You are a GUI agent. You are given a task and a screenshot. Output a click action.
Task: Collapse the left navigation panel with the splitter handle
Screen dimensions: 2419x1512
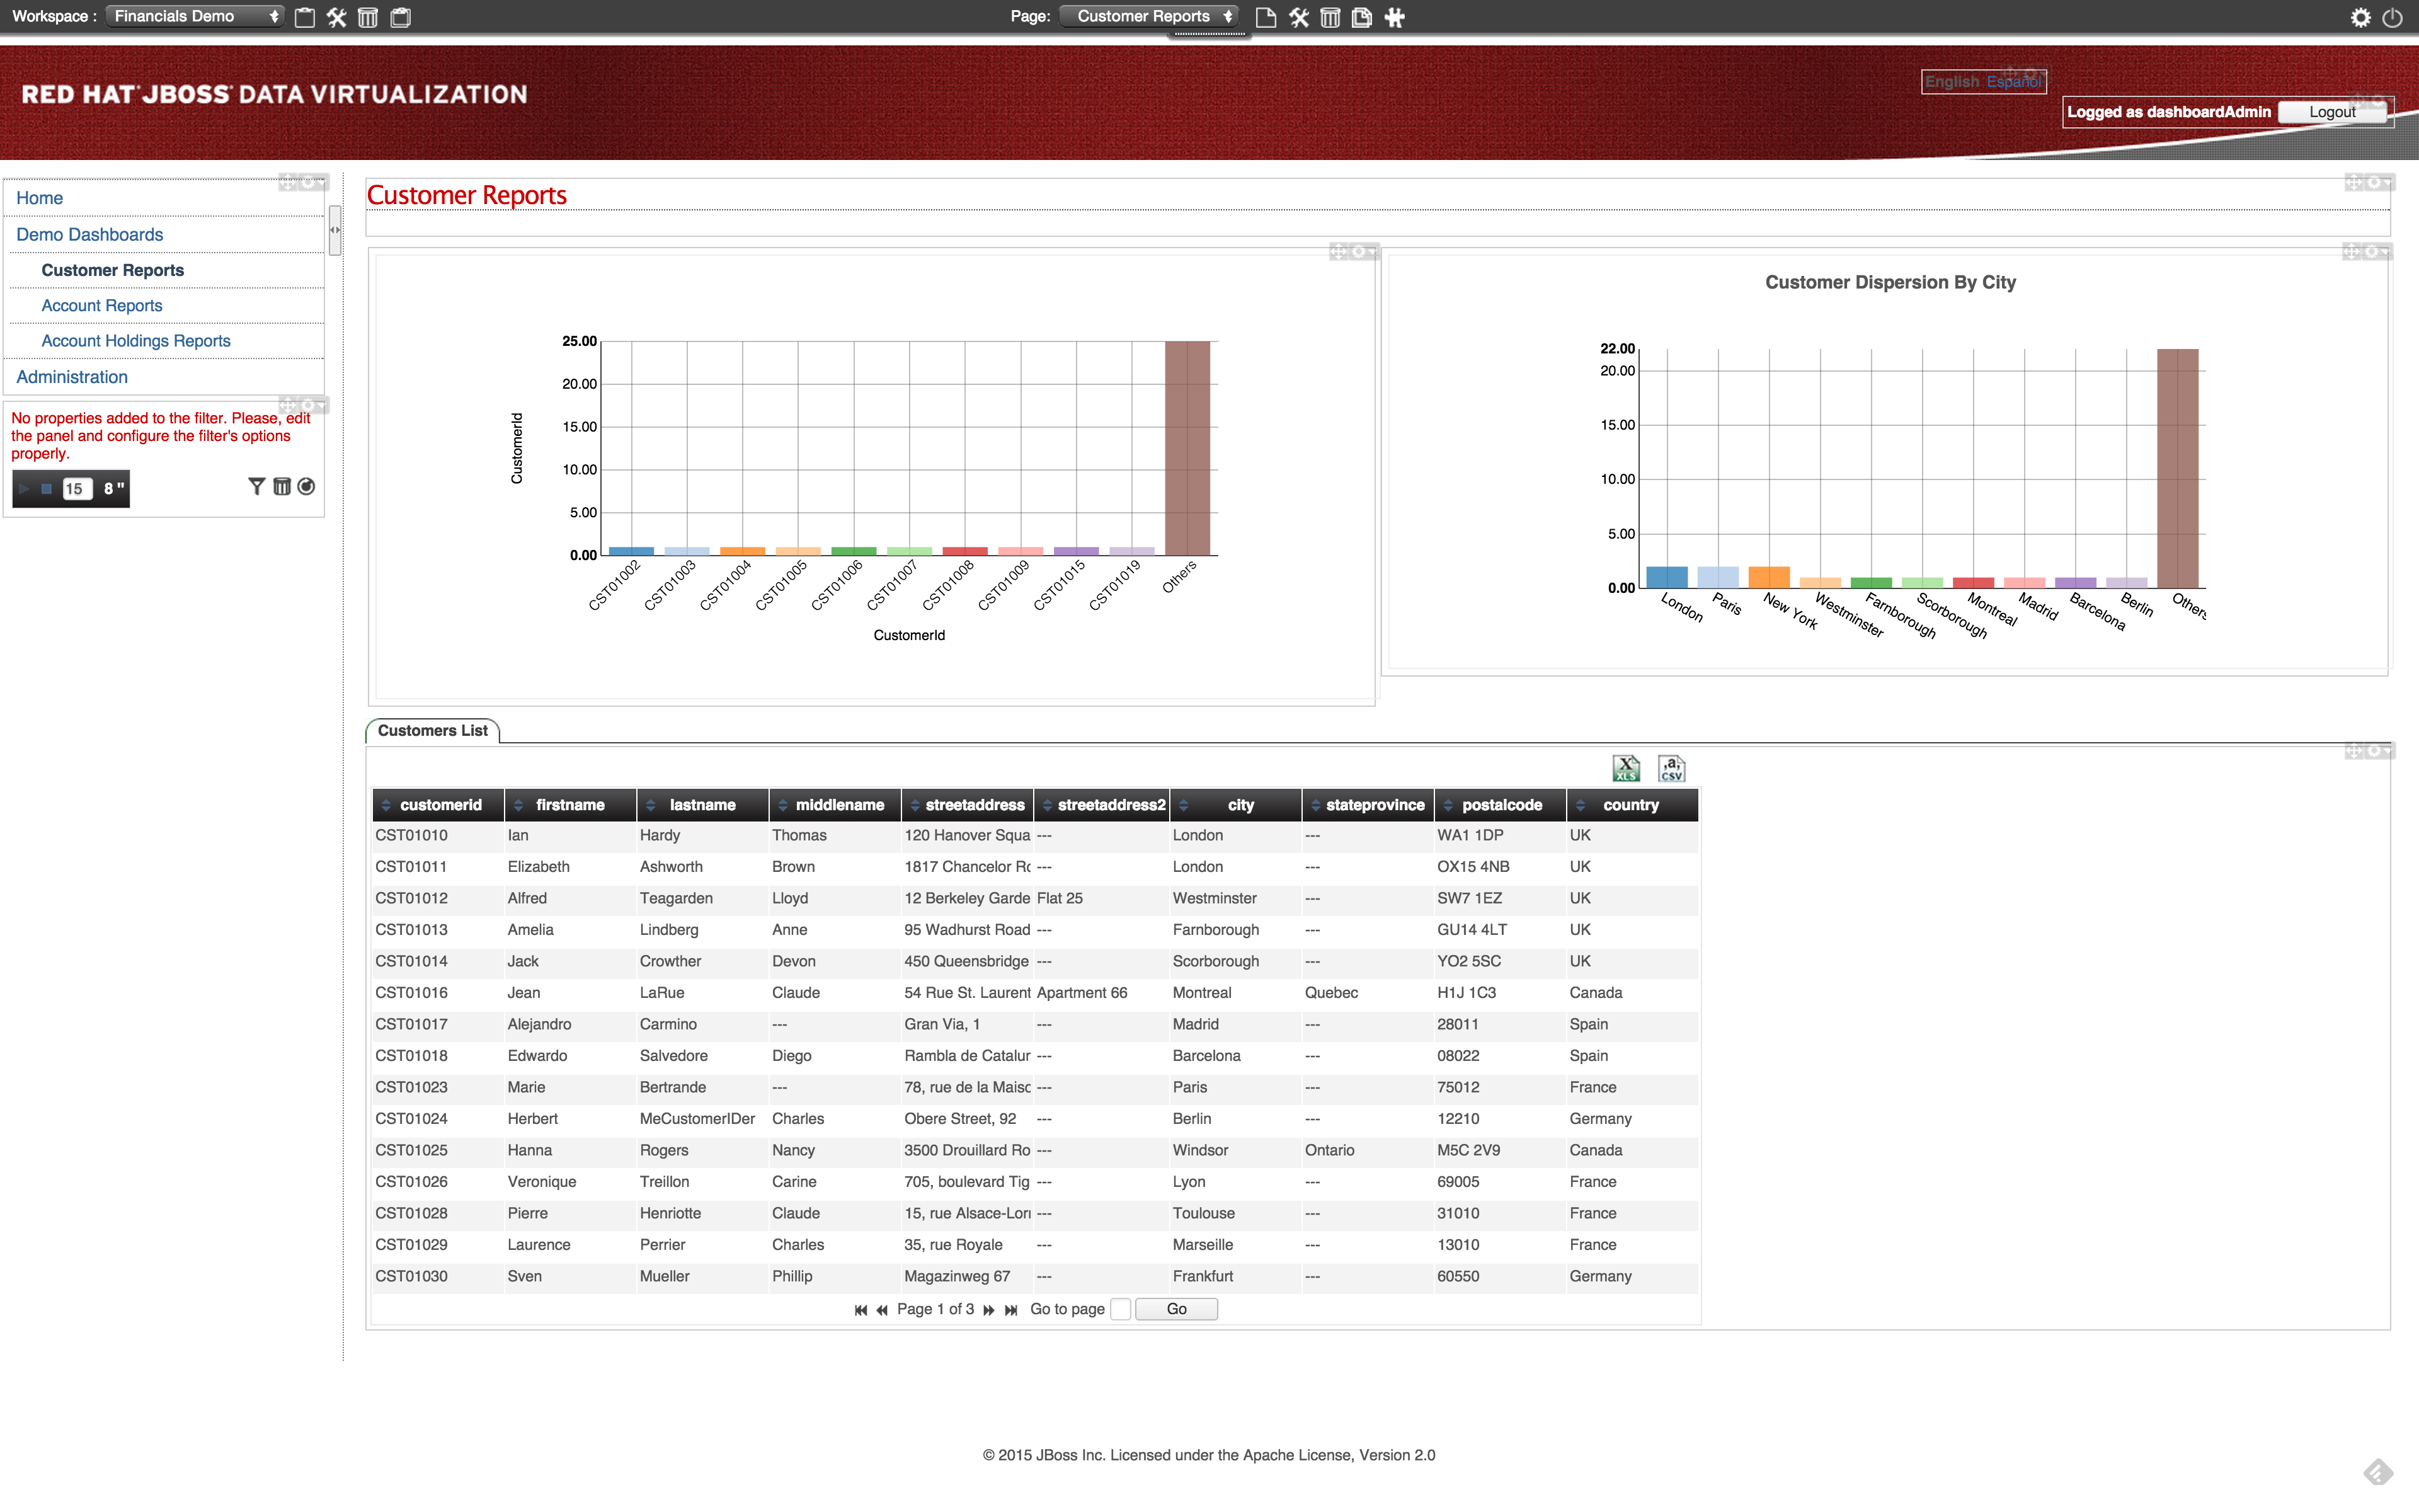tap(335, 230)
